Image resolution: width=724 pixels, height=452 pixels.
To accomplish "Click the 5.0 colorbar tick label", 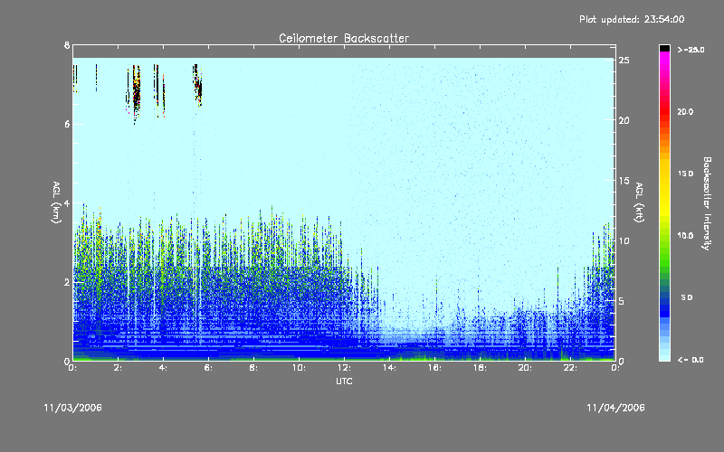I will (687, 297).
